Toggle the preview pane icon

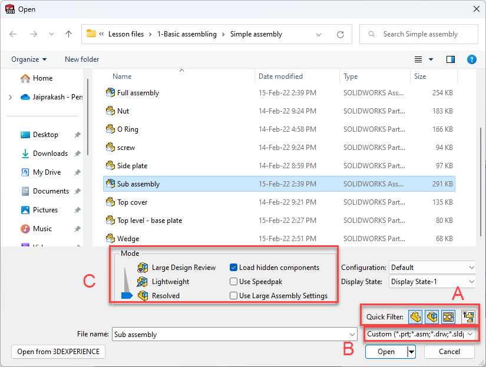click(451, 59)
